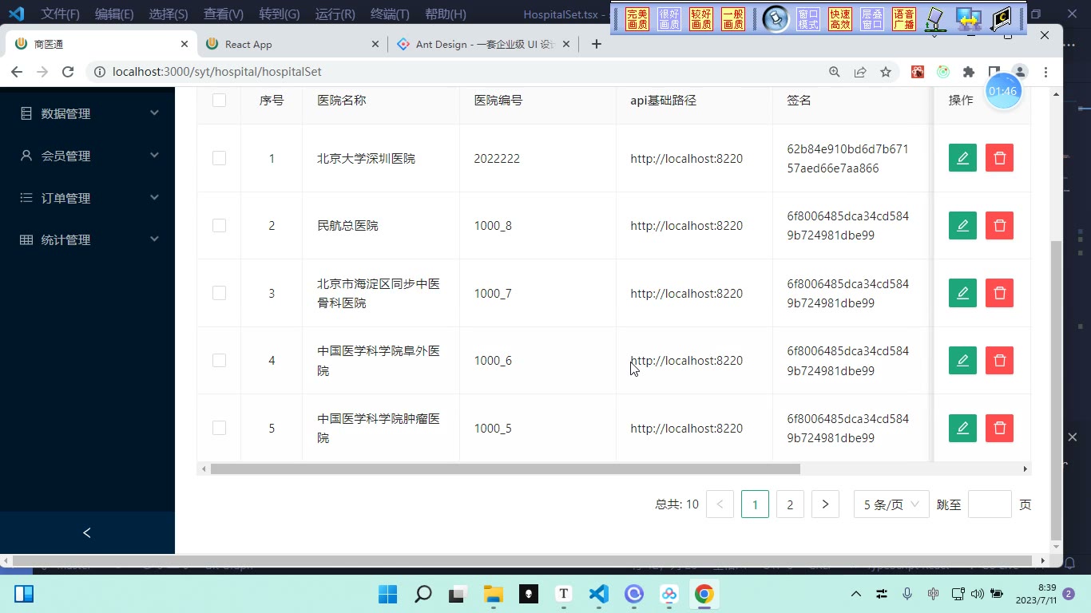Open the Chrome extensions puzzle icon
The image size is (1091, 613).
pyautogui.click(x=969, y=72)
